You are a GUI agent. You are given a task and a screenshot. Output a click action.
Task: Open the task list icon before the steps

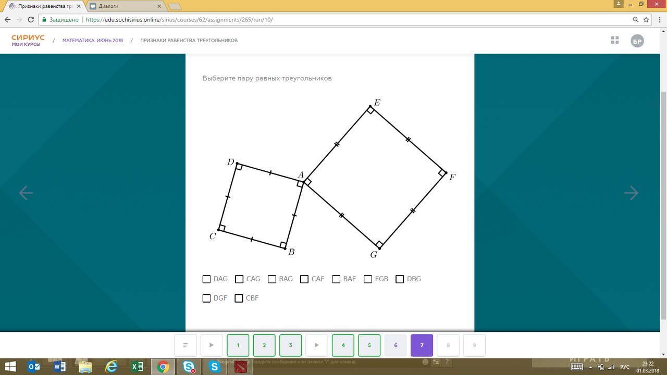tap(186, 345)
